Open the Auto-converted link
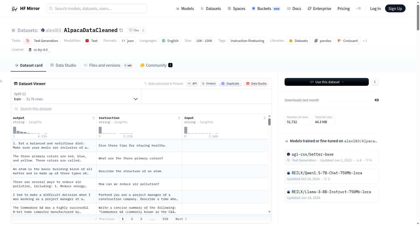The image size is (420, 226). (159, 83)
